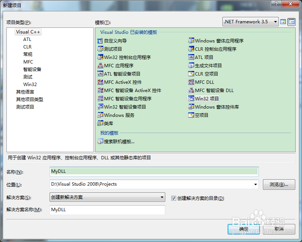This screenshot has height=242, width=302.
Task: Switch template list to small icons view
Action: click(291, 22)
